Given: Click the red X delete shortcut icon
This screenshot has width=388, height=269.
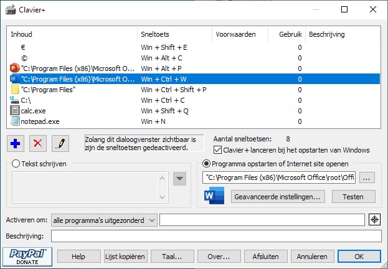Looking at the screenshot, I should [x=38, y=143].
